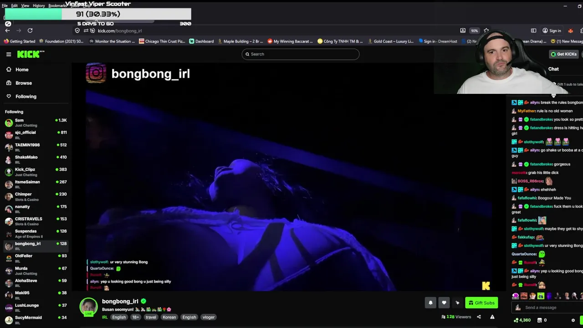Viewport: 583px width, 328px height.
Task: Click the travel tag under stream title
Action: coord(151,317)
